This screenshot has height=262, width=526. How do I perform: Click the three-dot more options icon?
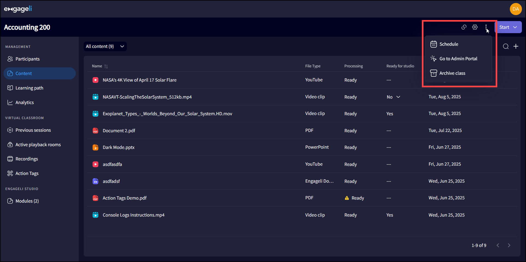point(486,27)
